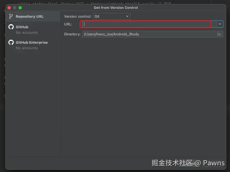Expand the URL history dropdown arrow
Viewport: 230px width, 172px height.
[x=220, y=24]
